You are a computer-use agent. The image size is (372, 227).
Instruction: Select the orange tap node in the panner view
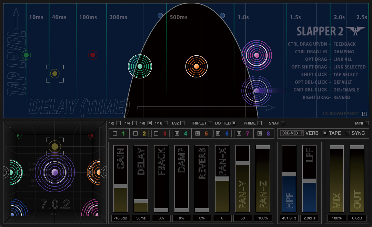(x=94, y=172)
